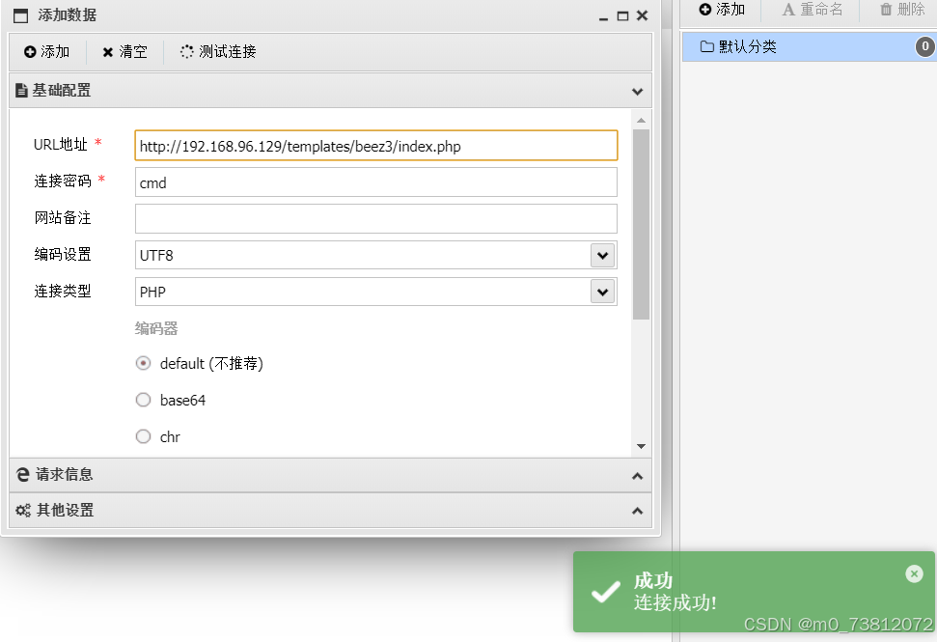
Task: Collapse the 基础配置 section chevron
Action: 638,92
